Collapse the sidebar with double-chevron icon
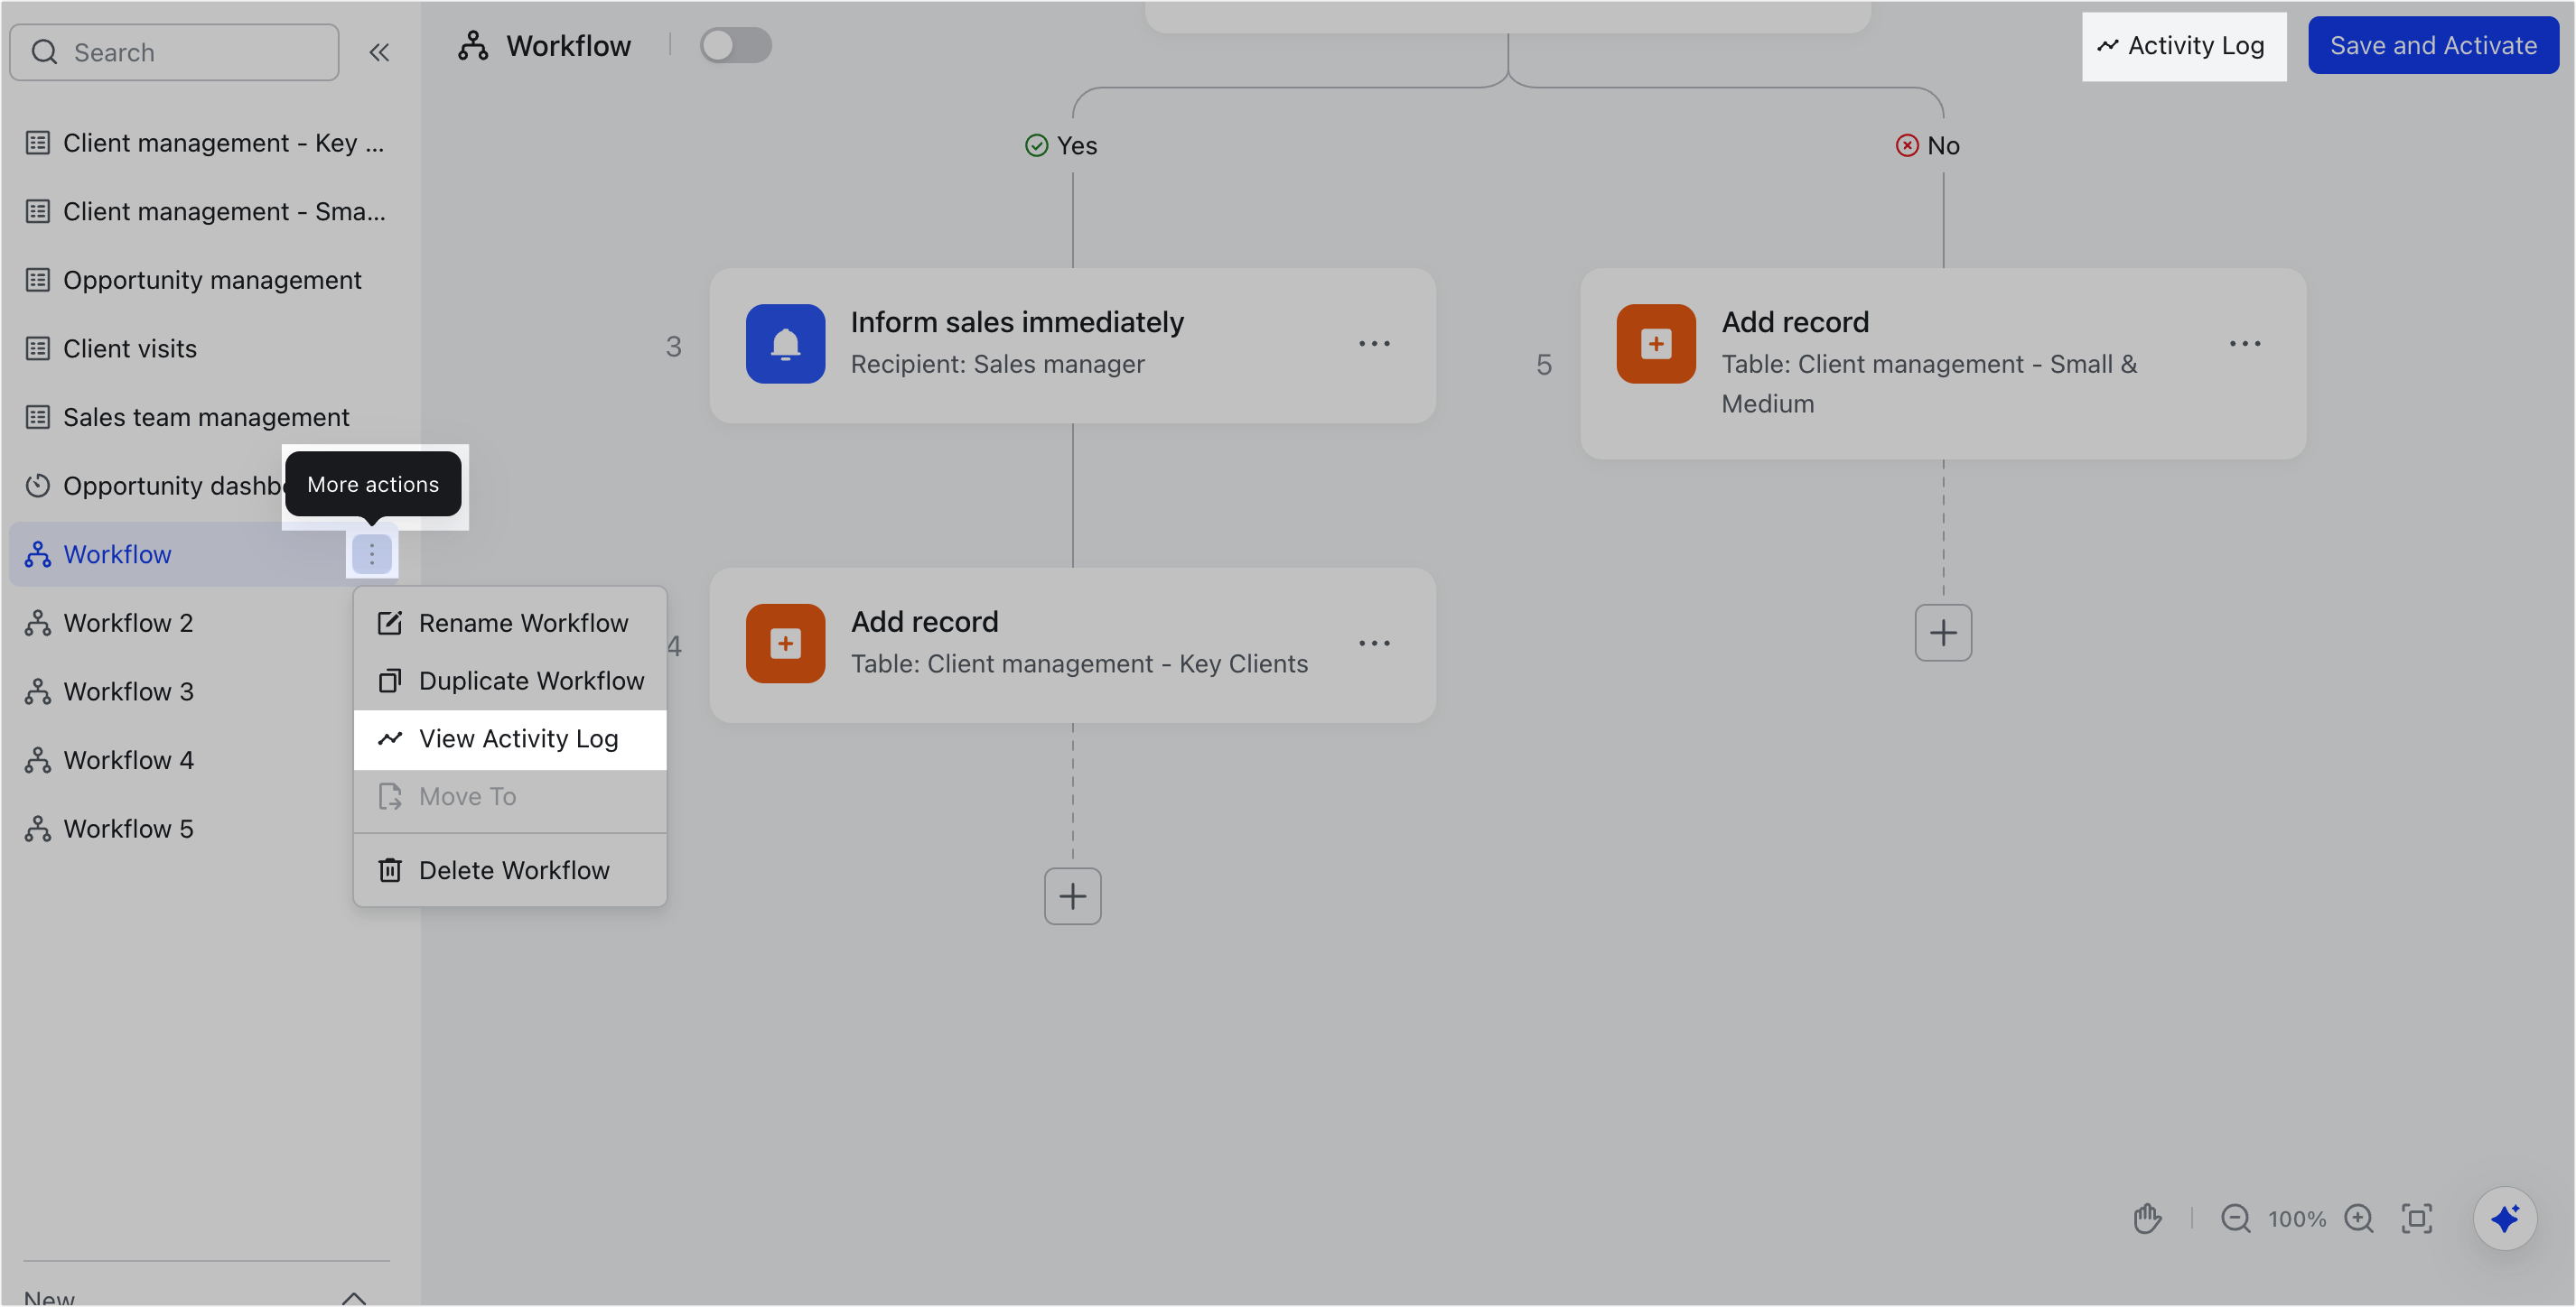This screenshot has width=2576, height=1307. point(379,52)
